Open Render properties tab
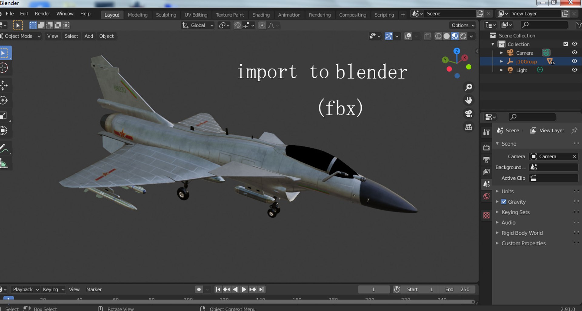Viewport: 582px width, 311px height. (487, 148)
